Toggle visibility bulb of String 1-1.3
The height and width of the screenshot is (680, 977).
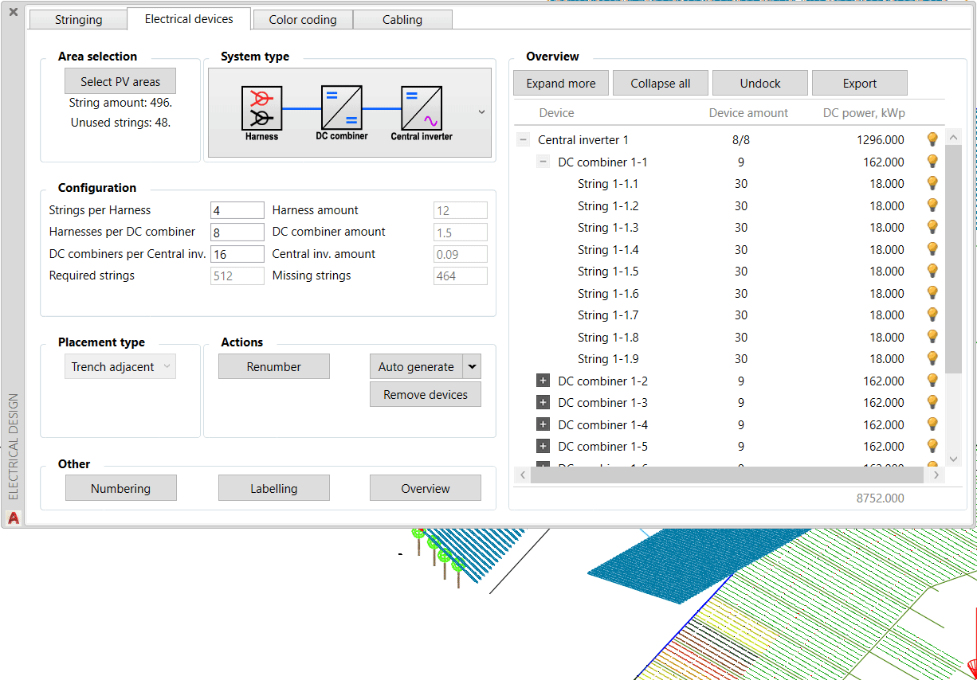tap(932, 227)
